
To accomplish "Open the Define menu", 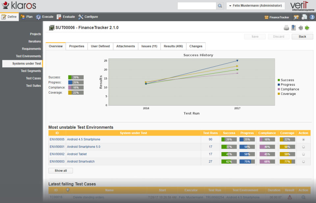I will 9,17.
